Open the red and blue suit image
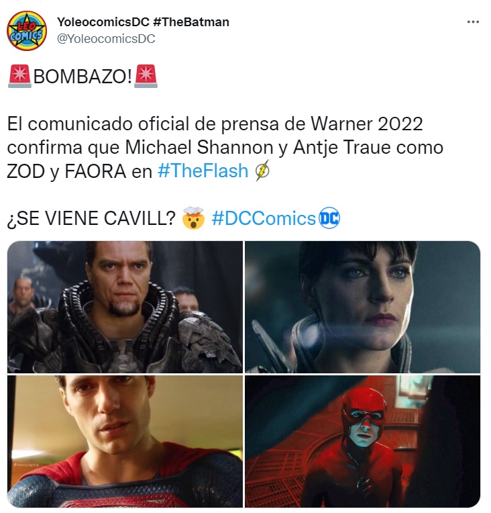Viewport: 491px width, 513px height. click(125, 441)
